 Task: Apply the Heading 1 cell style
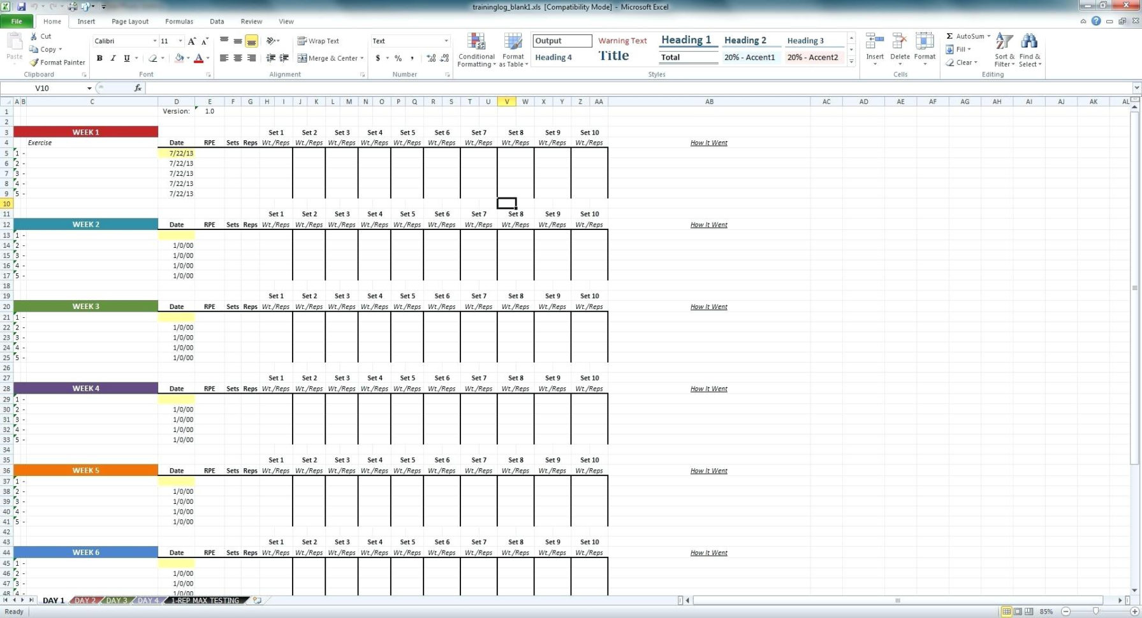(x=687, y=40)
